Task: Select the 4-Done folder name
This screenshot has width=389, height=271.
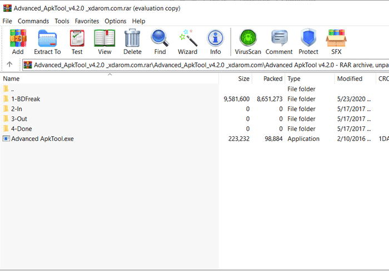Action: 22,129
